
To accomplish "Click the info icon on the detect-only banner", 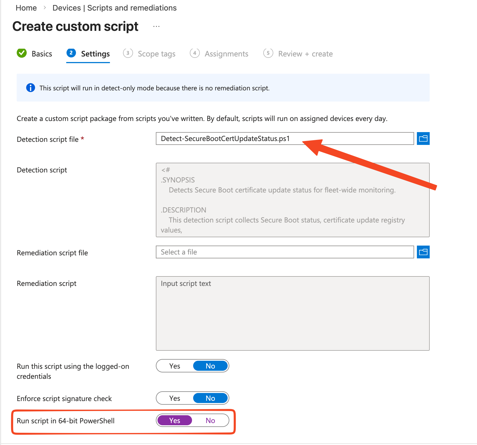I will click(31, 88).
